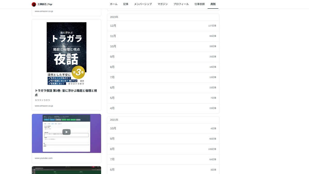Open 2021年 10月 with 4記事
The height and width of the screenshot is (174, 309).
163,128
